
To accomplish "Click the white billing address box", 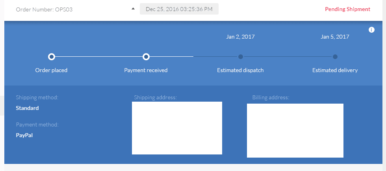I will tap(295, 130).
